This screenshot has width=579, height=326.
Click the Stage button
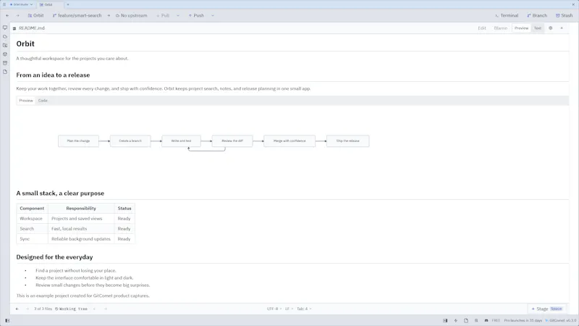(x=547, y=309)
